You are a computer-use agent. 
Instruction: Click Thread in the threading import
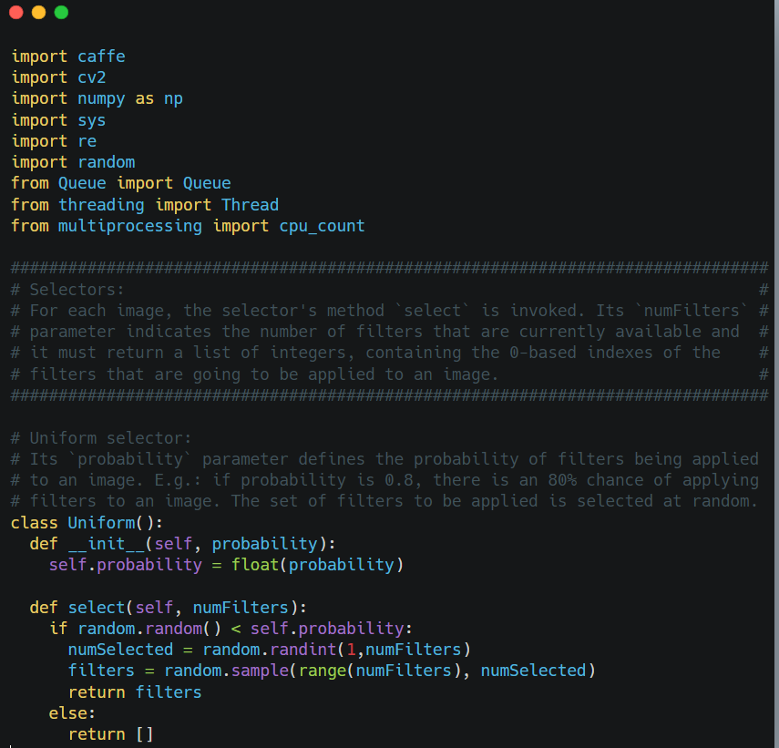coord(250,205)
